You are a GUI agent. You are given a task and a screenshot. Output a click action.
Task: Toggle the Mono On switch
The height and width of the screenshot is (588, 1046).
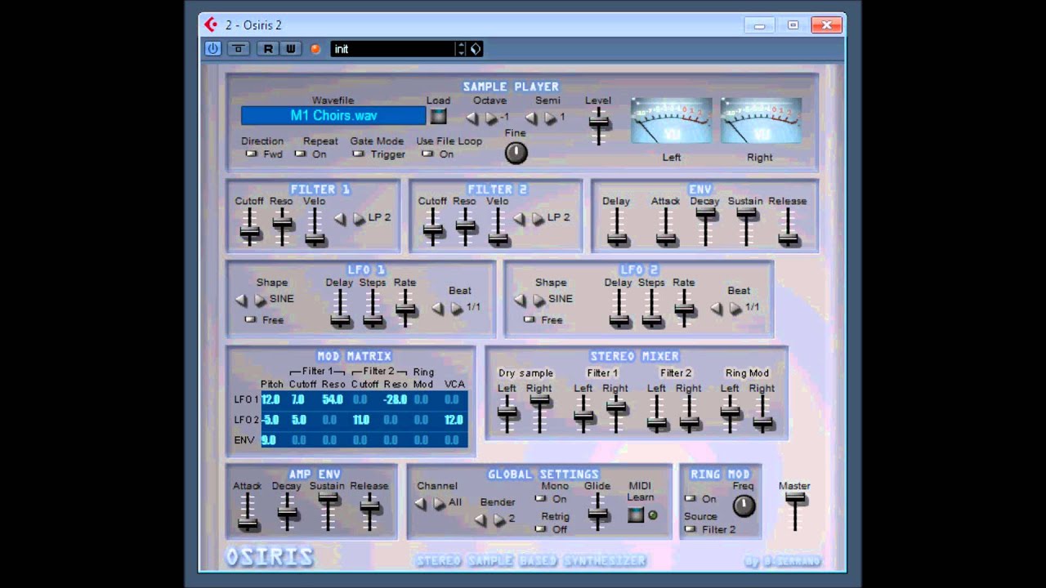pyautogui.click(x=541, y=498)
